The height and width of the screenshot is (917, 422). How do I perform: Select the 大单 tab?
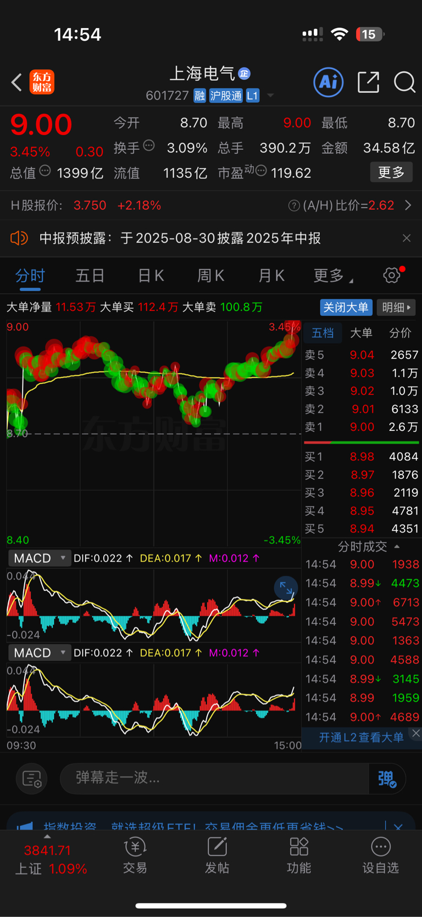tap(361, 333)
